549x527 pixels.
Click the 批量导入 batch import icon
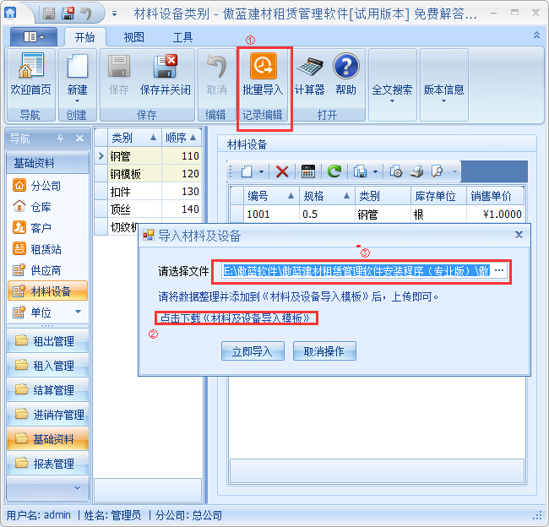pos(263,66)
